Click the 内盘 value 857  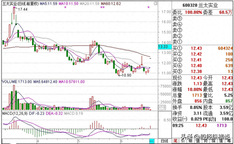coord(229,101)
